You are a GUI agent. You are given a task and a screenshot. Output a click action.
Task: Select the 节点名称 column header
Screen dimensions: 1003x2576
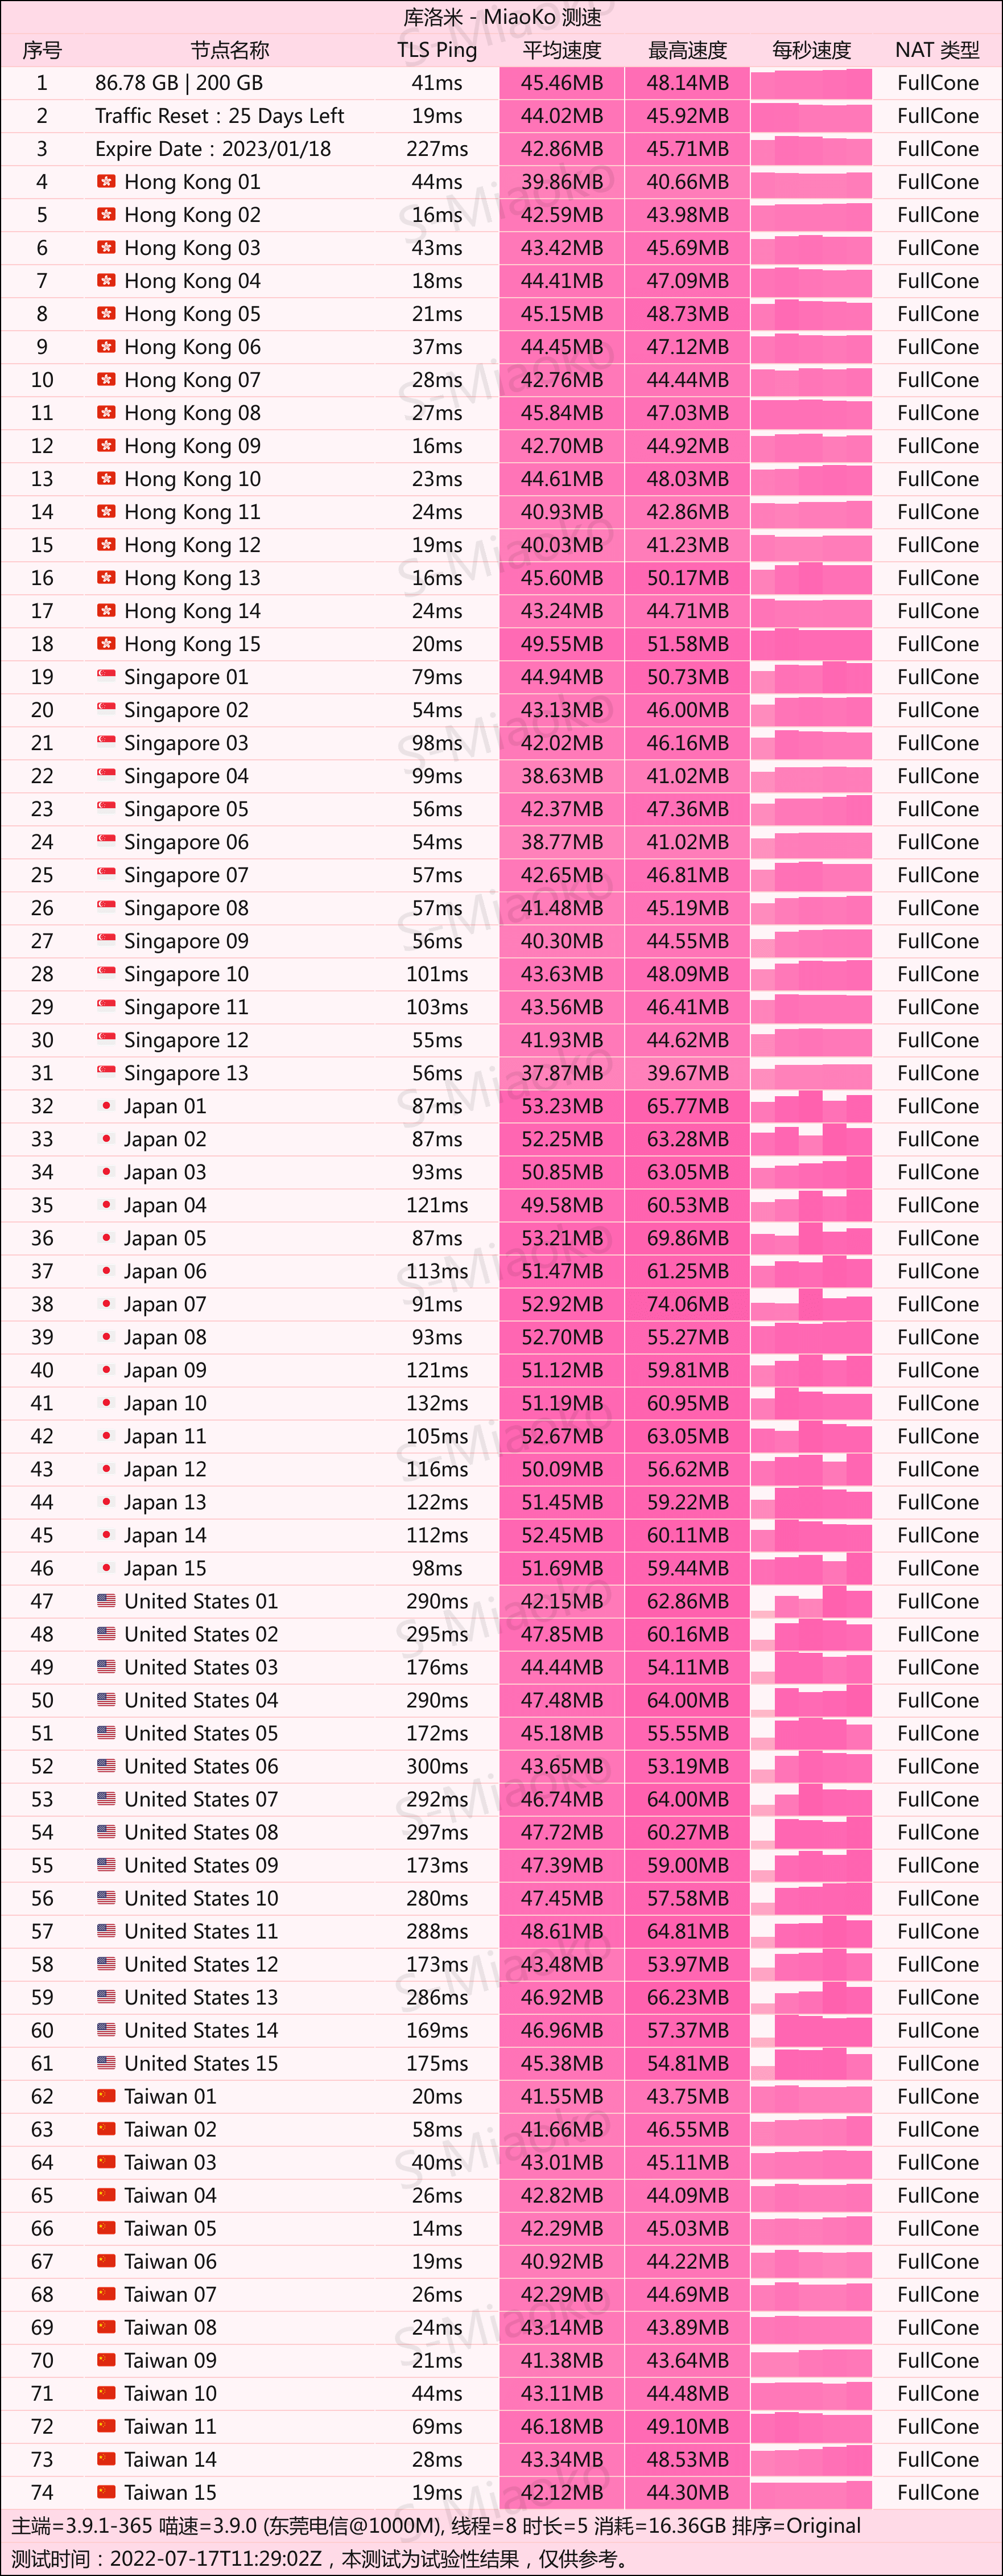point(230,50)
